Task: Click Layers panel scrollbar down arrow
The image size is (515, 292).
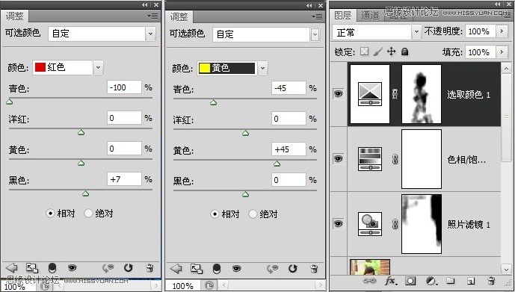Action: (x=506, y=269)
